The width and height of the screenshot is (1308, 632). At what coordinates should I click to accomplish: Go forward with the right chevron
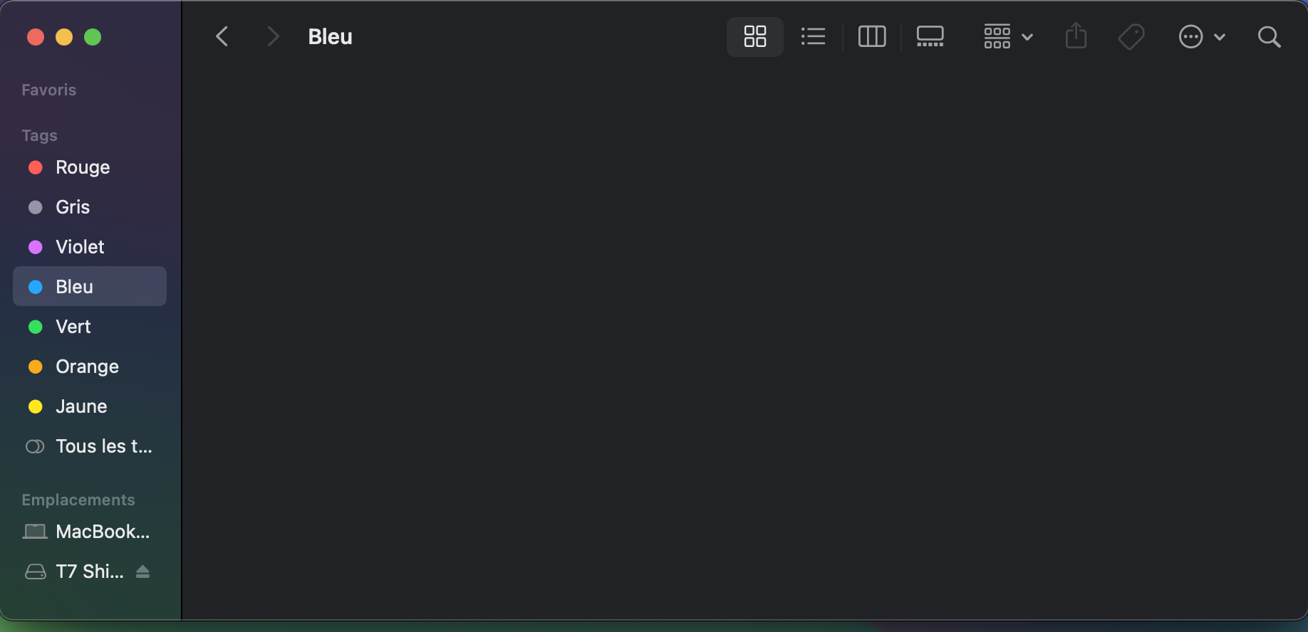272,36
